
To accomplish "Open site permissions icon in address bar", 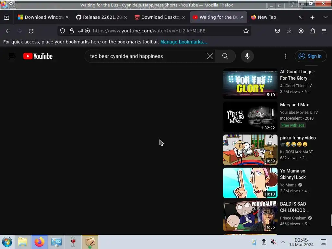I will (80, 31).
